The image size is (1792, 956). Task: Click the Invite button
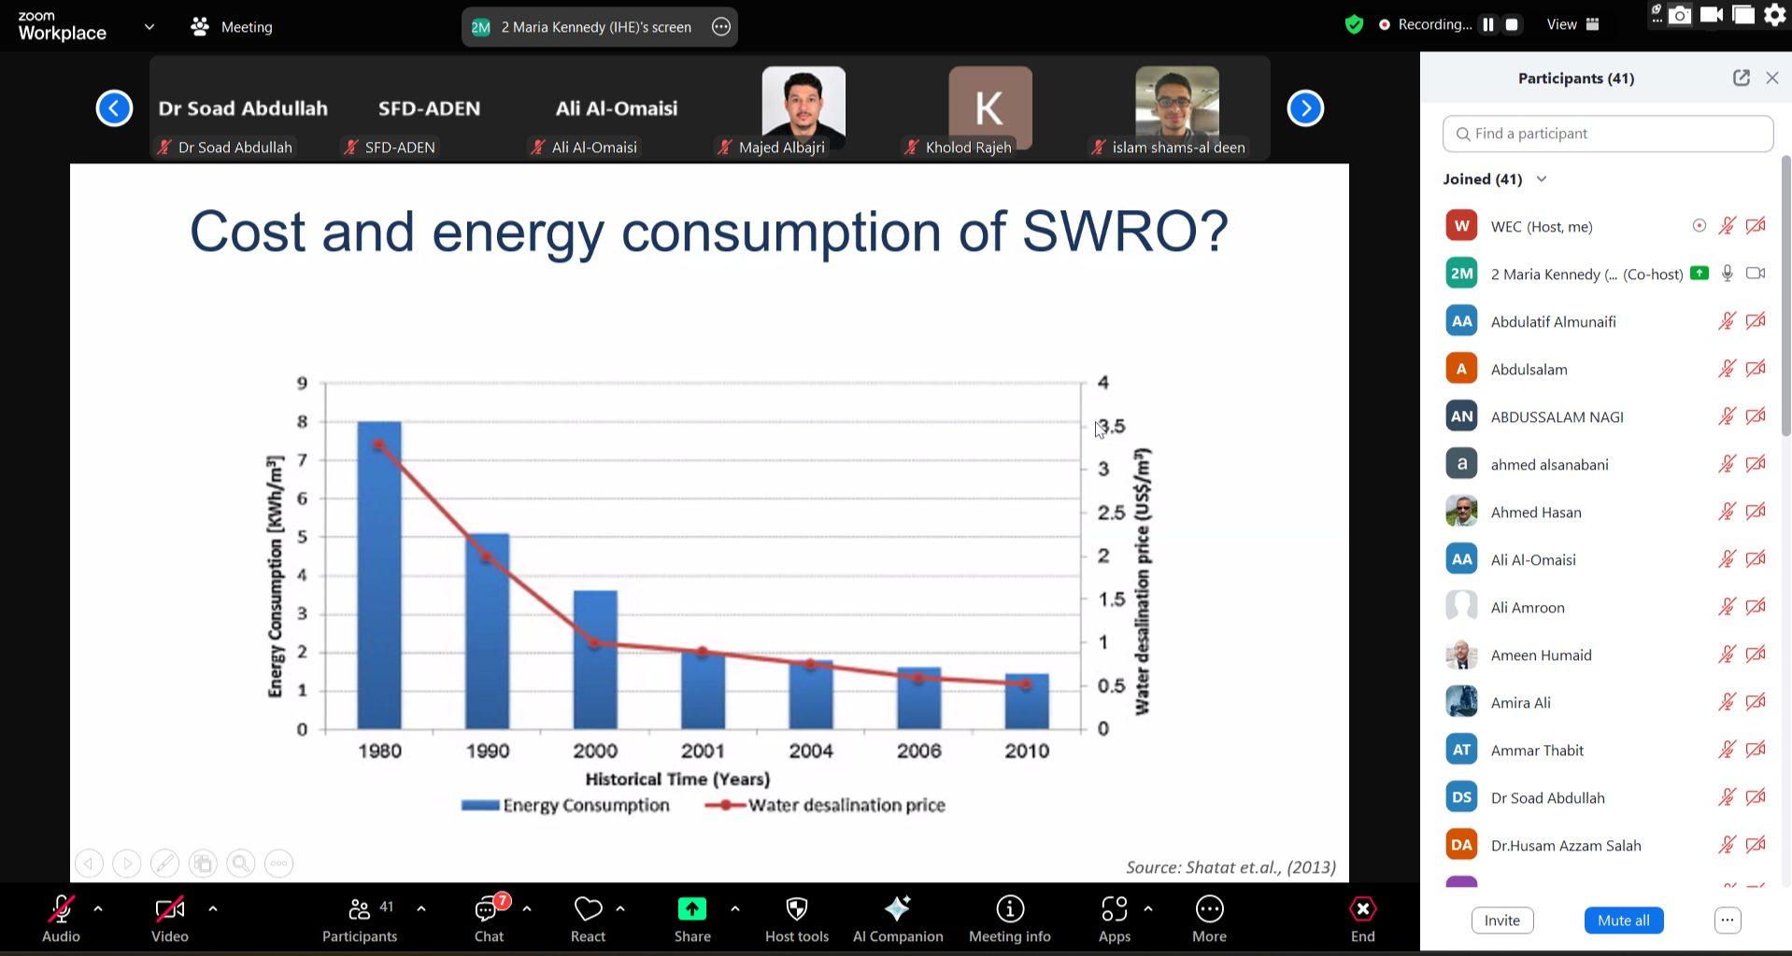[1501, 921]
